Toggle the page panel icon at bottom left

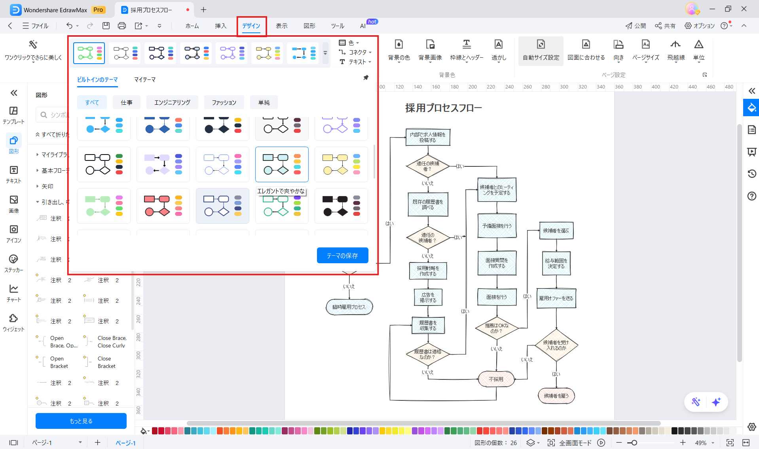14,443
